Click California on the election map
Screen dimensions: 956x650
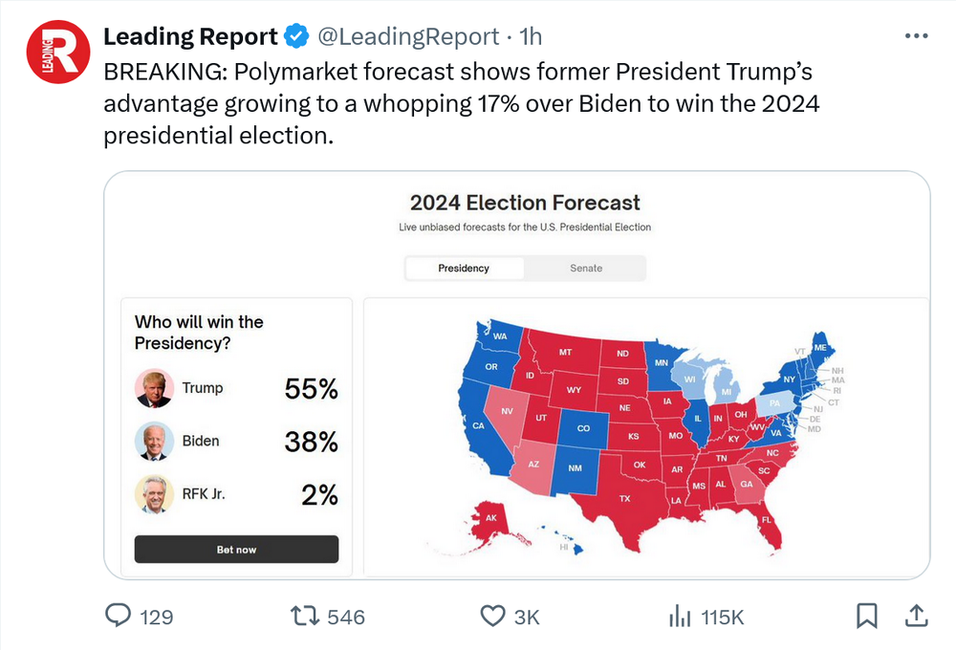(x=480, y=426)
